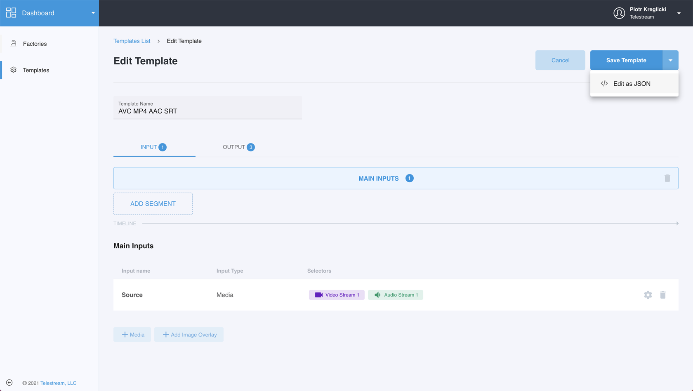Click the Media input type cell
This screenshot has width=693, height=391.
[225, 295]
